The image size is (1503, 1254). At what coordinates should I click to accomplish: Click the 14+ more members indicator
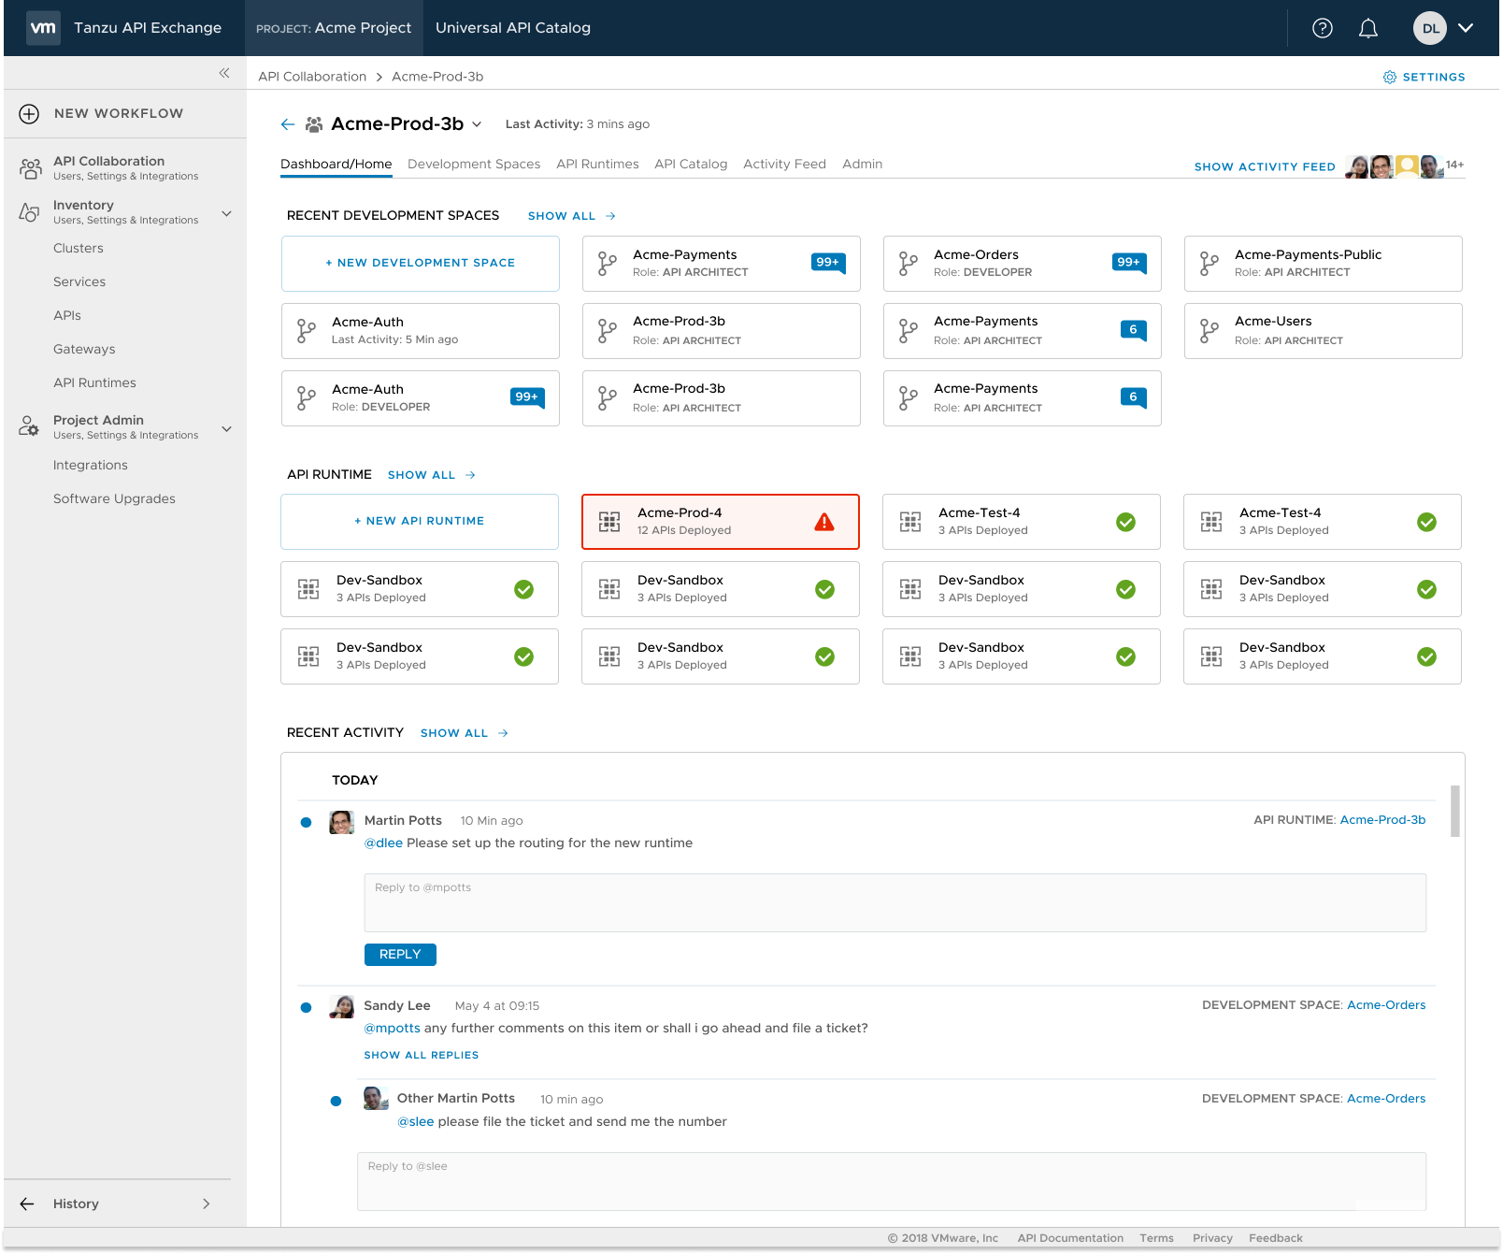(x=1454, y=165)
